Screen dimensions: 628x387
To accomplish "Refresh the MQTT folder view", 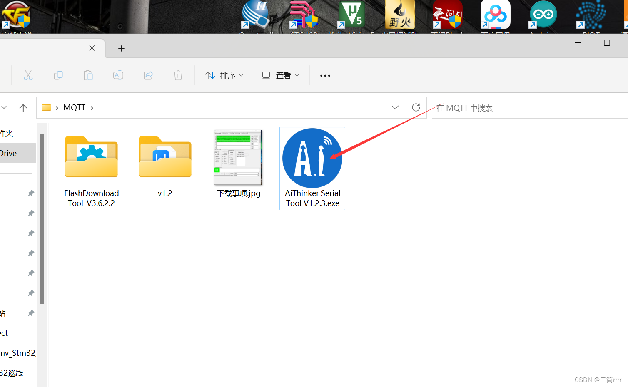I will [x=416, y=107].
